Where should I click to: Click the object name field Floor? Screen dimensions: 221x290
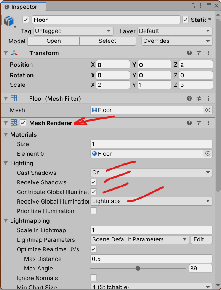point(106,20)
